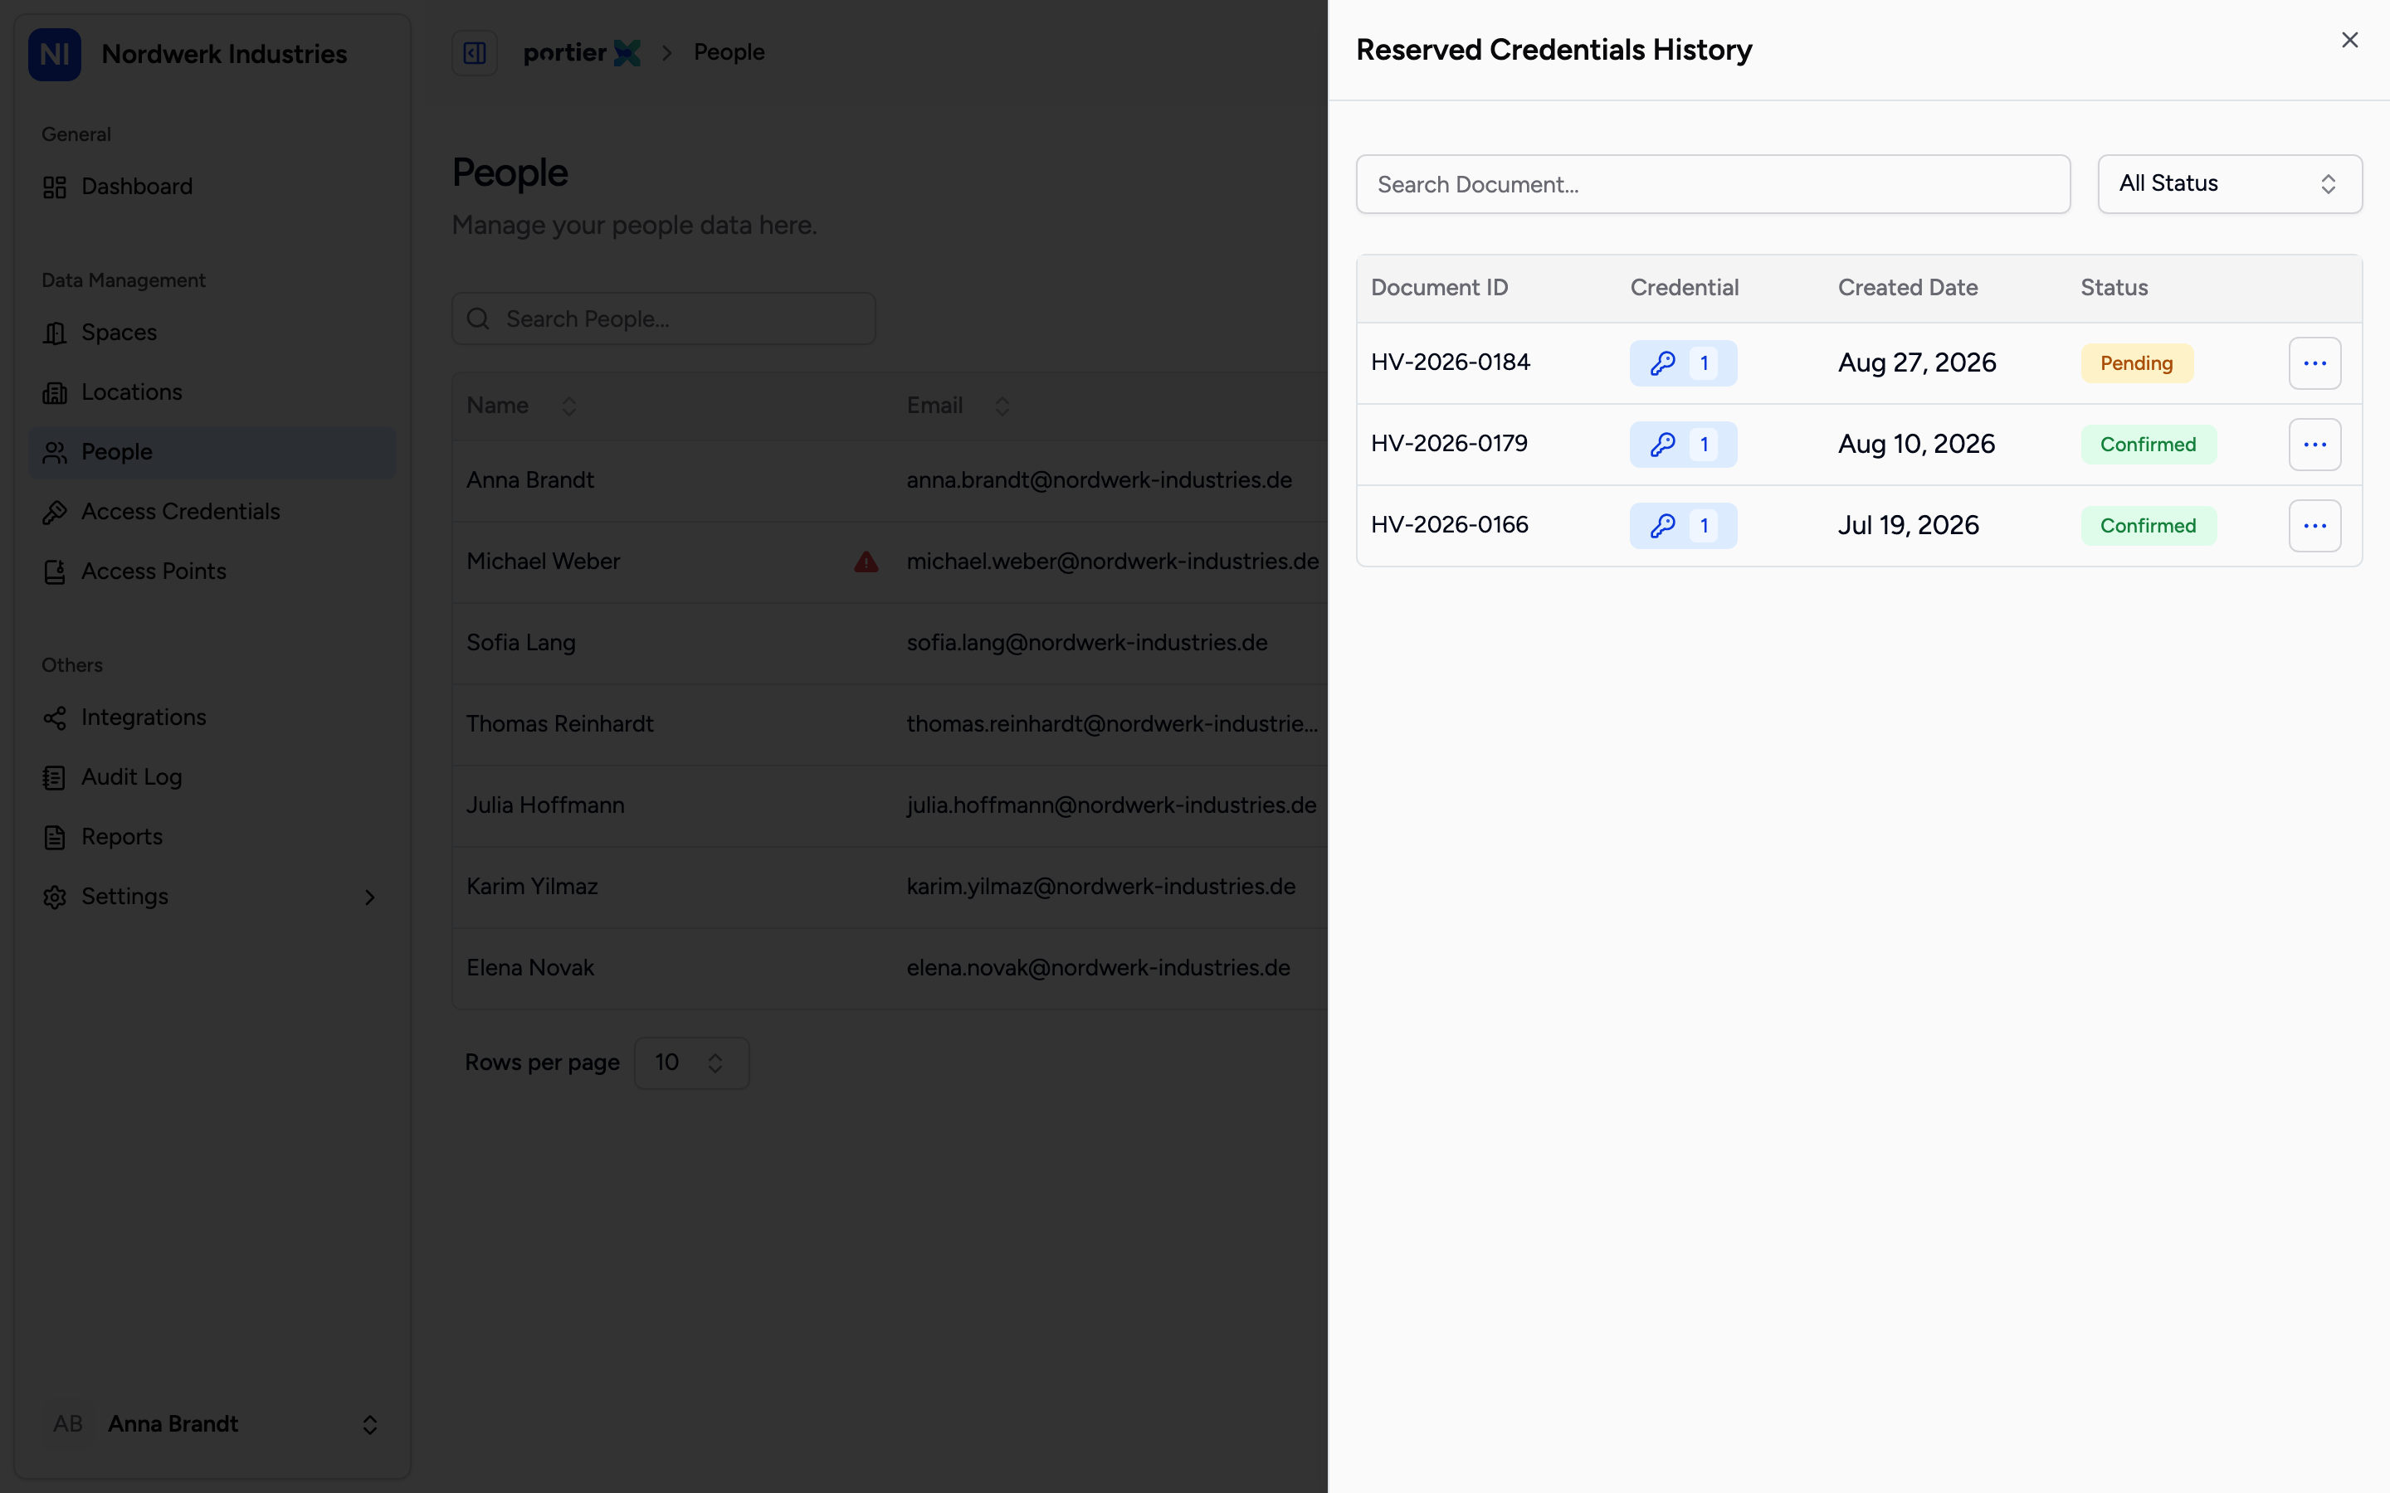Screen dimensions: 2390x1493
Task: Click the Nordwerk Industries NI logo
Action: (54, 54)
